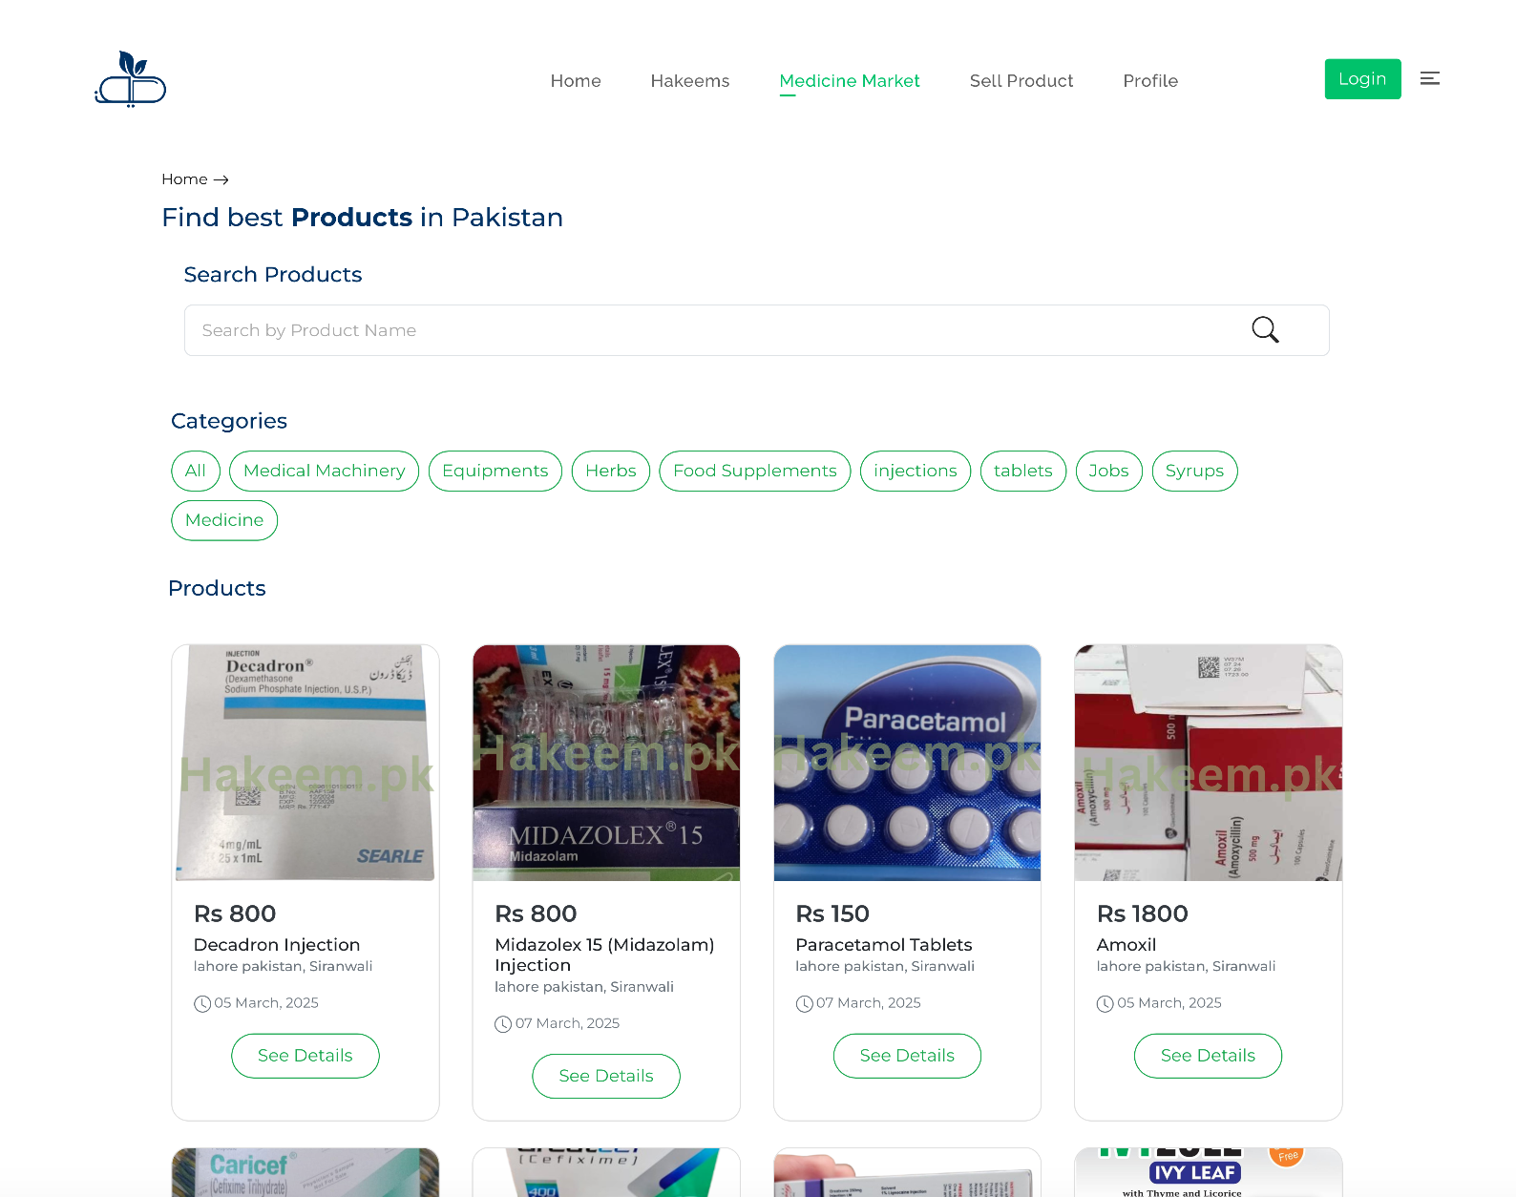Click the clock icon on Decadron Injection card

pyautogui.click(x=202, y=1003)
